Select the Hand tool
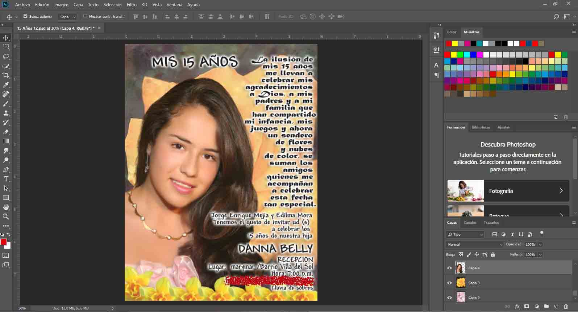Image resolution: width=578 pixels, height=312 pixels. (6, 207)
